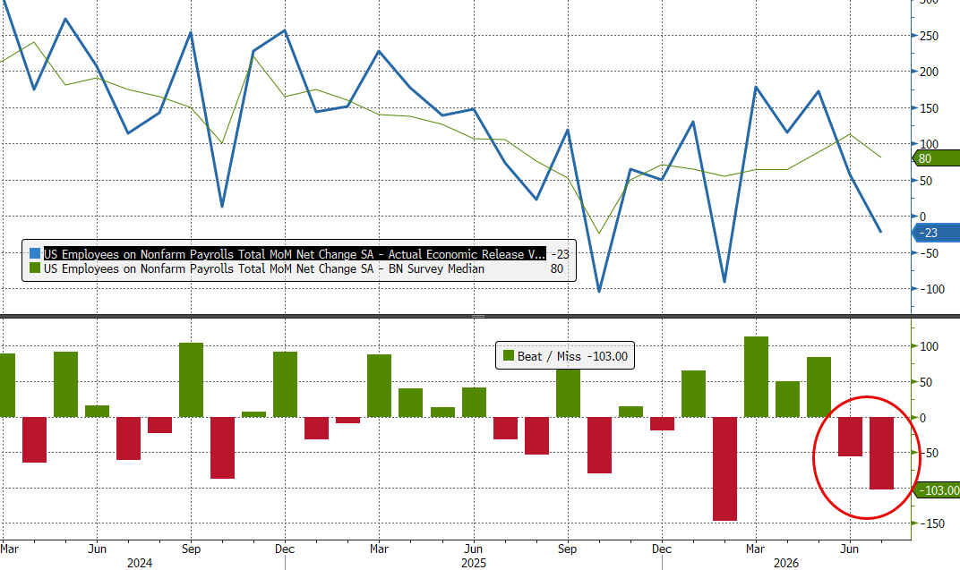Click the Beat / Miss -103.00 legend label

[x=572, y=356]
